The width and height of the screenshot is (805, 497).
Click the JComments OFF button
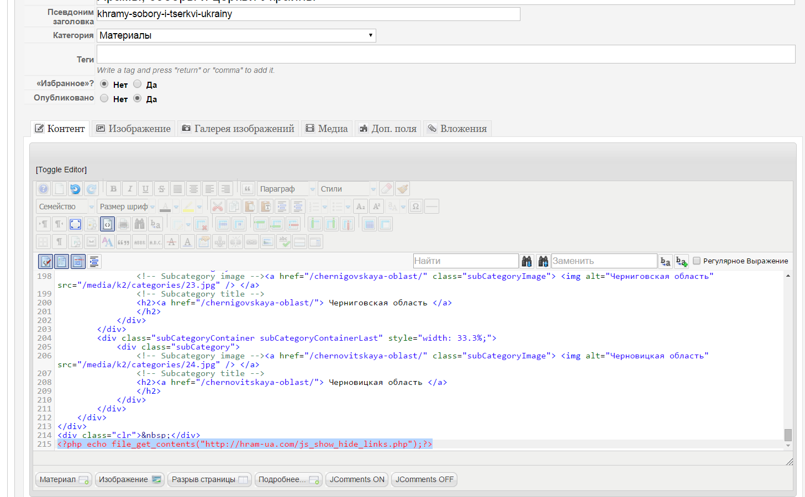pos(424,479)
